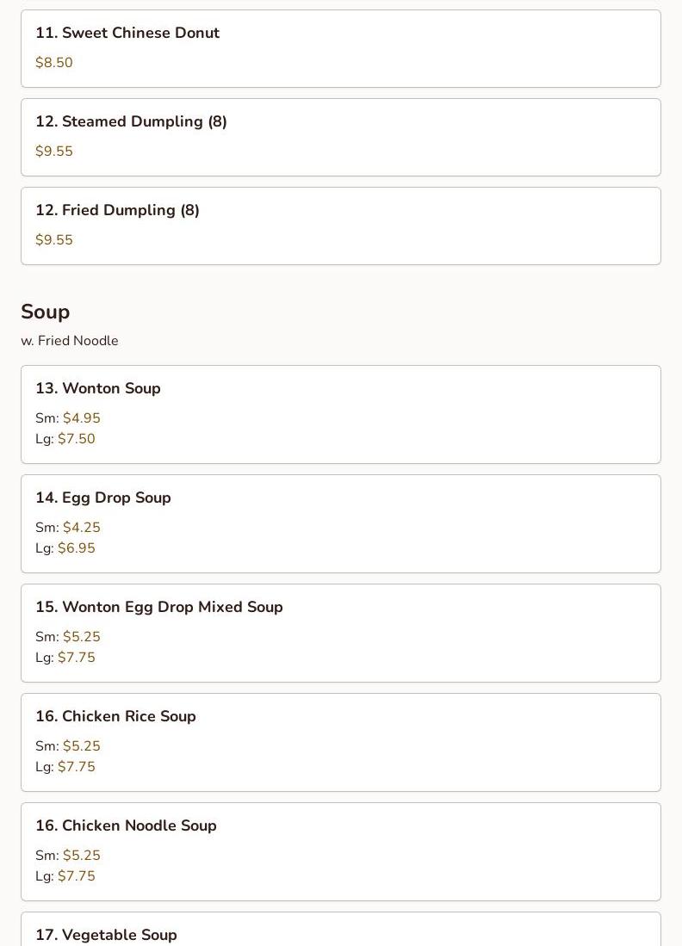Pick the Wonton Soup large price $7.50
This screenshot has height=946, width=682.
coord(77,439)
